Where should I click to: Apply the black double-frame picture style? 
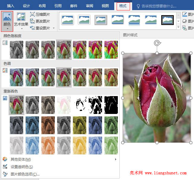coord(168,20)
